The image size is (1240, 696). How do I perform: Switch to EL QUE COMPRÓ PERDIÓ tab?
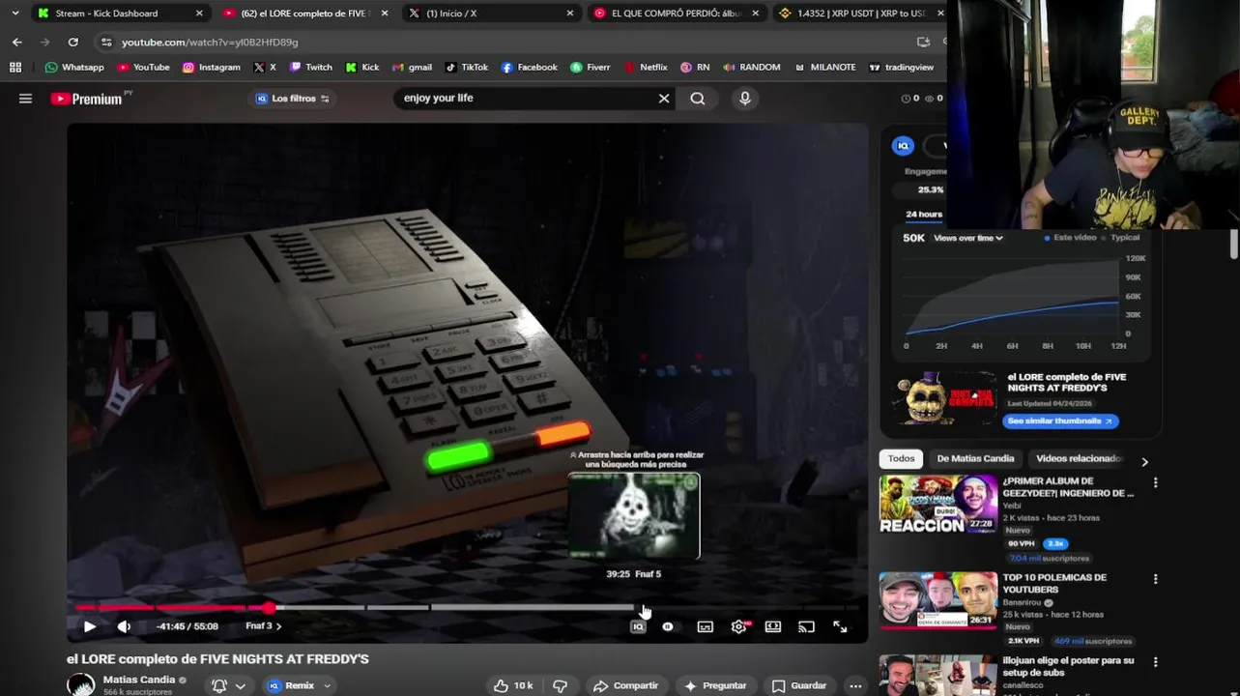tap(677, 14)
